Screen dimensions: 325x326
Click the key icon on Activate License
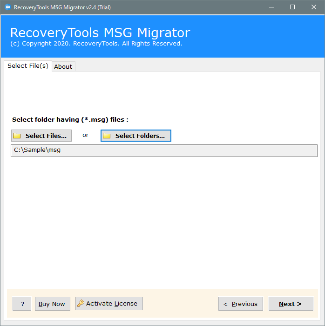click(81, 303)
